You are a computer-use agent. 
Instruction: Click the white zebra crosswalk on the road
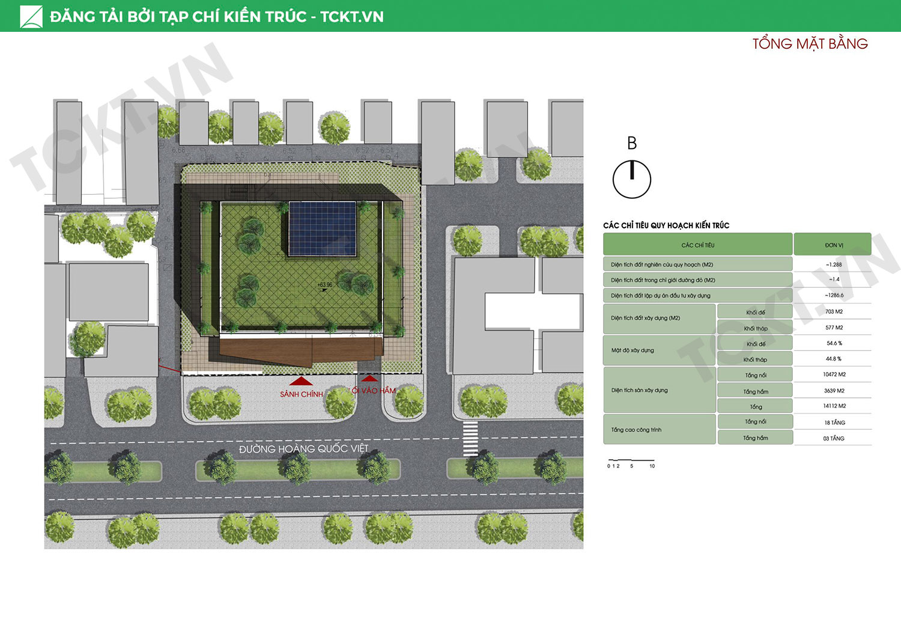click(470, 438)
